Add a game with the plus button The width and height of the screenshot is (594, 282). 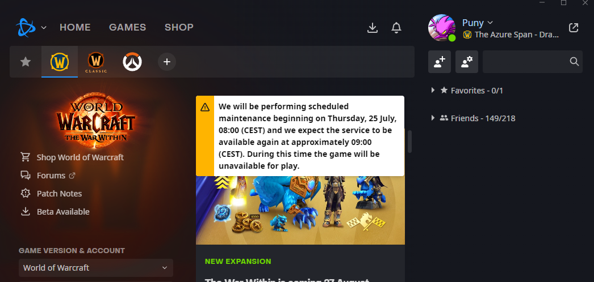coord(167,62)
